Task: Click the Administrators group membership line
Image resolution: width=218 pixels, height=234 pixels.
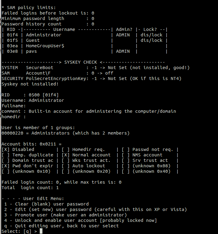Action: coord(65,133)
